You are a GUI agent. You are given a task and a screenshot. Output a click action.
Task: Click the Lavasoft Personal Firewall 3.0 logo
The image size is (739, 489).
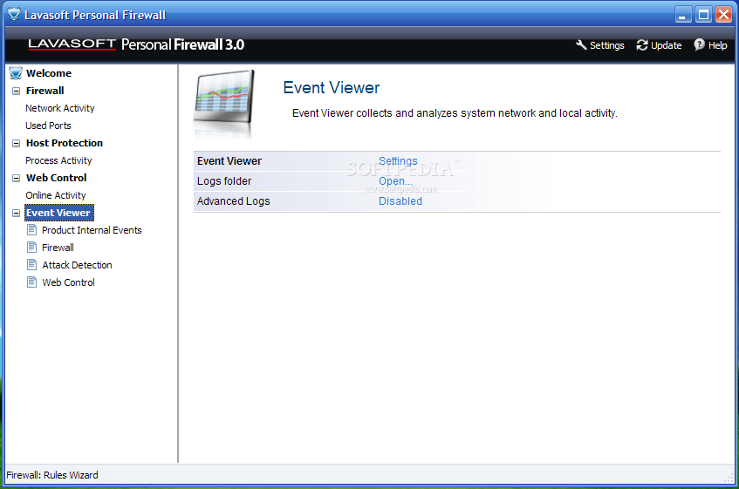coord(136,44)
